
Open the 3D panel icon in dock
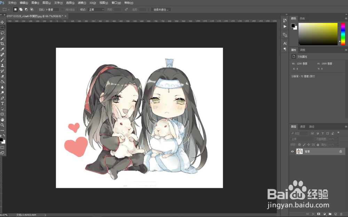pos(285,35)
